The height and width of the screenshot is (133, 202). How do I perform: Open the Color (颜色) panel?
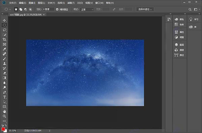click(179, 19)
